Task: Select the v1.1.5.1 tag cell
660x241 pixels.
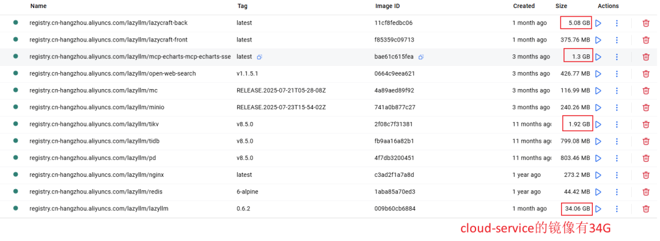Action: [247, 74]
